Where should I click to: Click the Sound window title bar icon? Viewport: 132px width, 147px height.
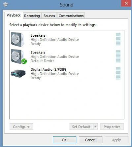[6, 4]
